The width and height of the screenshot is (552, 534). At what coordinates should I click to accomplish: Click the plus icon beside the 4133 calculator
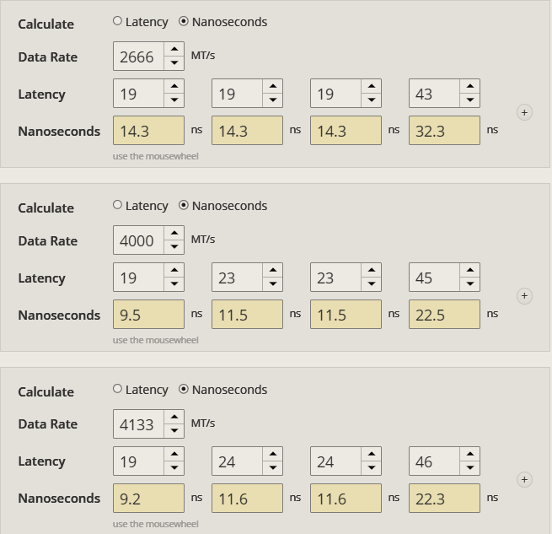click(524, 479)
